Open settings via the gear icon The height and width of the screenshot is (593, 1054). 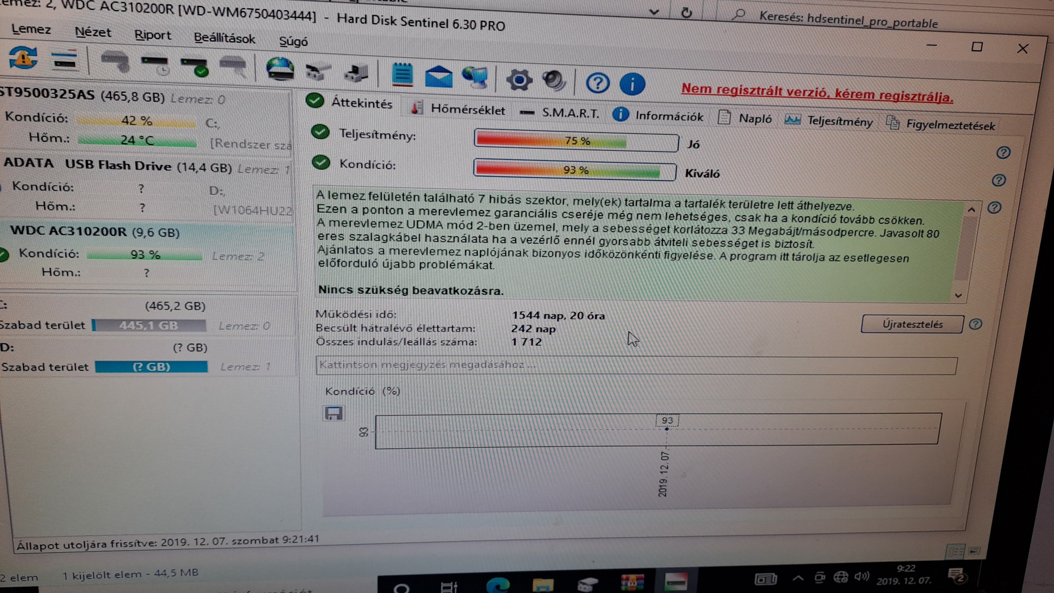[x=519, y=80]
